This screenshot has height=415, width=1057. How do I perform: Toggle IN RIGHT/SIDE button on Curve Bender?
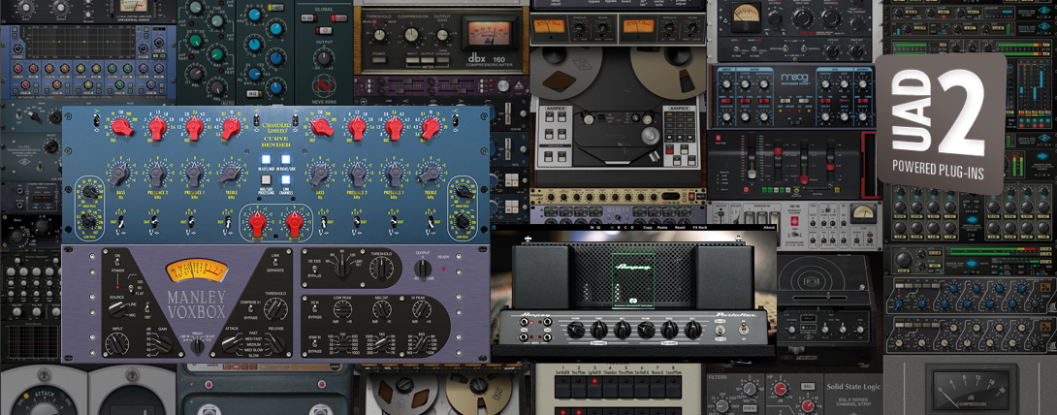pos(285,159)
